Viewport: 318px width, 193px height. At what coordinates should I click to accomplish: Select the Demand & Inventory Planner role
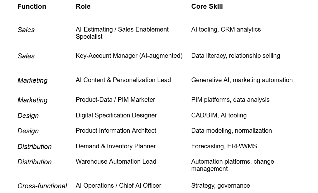pyautogui.click(x=116, y=146)
